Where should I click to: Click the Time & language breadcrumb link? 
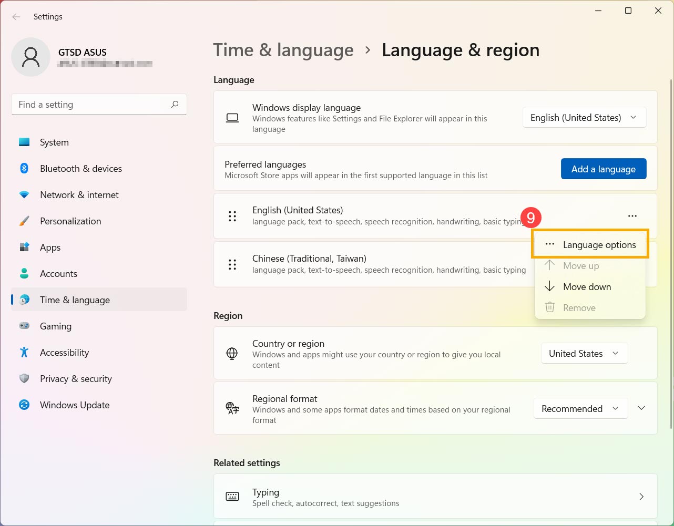click(x=283, y=50)
